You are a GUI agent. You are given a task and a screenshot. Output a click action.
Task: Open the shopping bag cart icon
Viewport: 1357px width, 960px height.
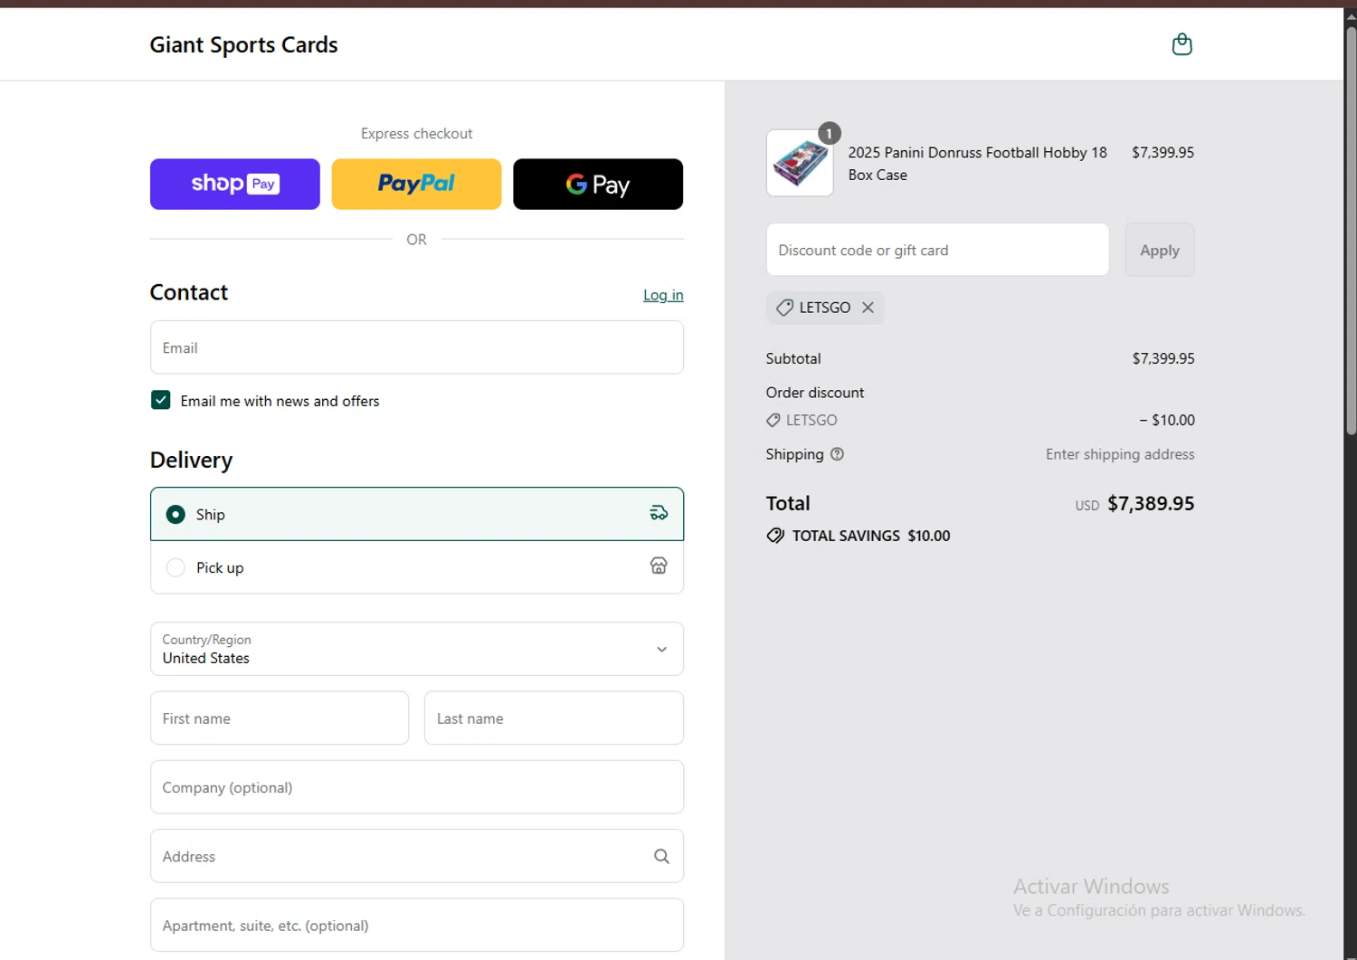1181,44
